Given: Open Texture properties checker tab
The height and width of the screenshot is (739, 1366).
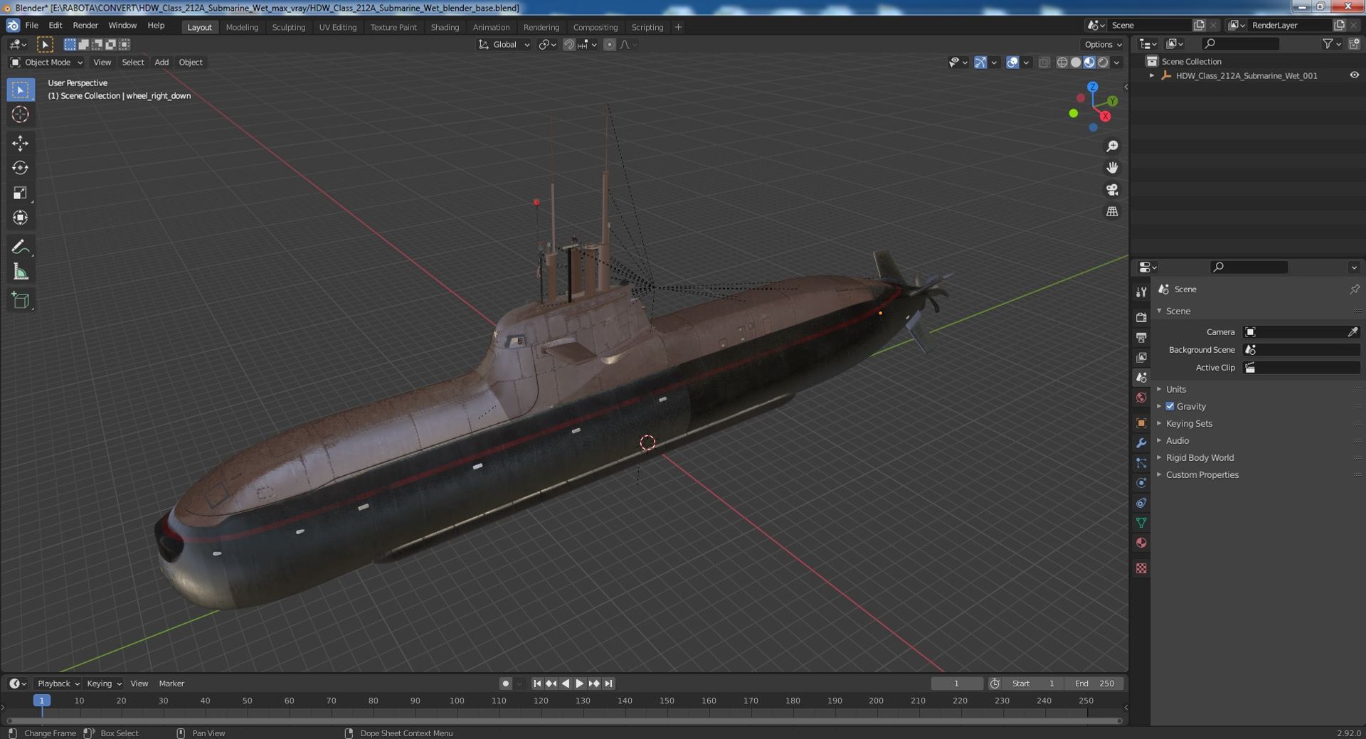Looking at the screenshot, I should pos(1141,568).
